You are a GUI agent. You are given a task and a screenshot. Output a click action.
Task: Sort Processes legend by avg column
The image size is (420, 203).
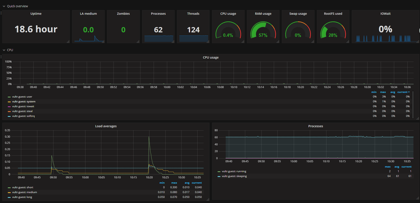(x=397, y=167)
